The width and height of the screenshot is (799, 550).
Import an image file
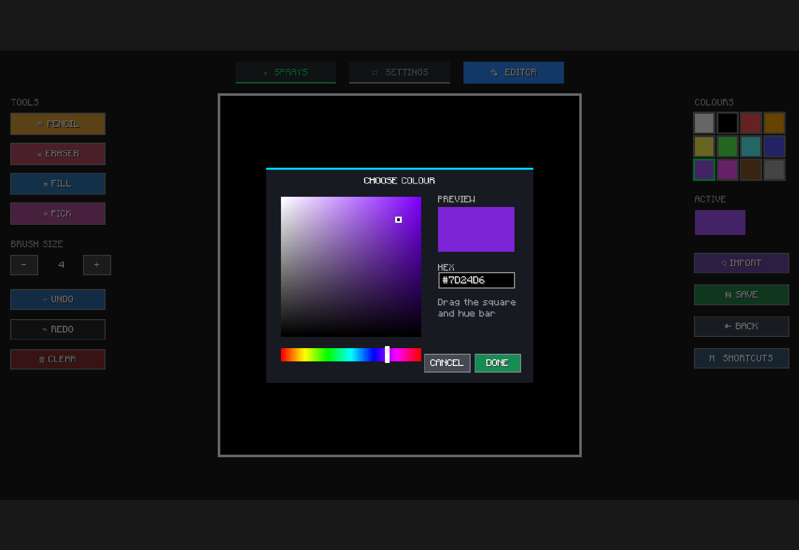click(741, 263)
